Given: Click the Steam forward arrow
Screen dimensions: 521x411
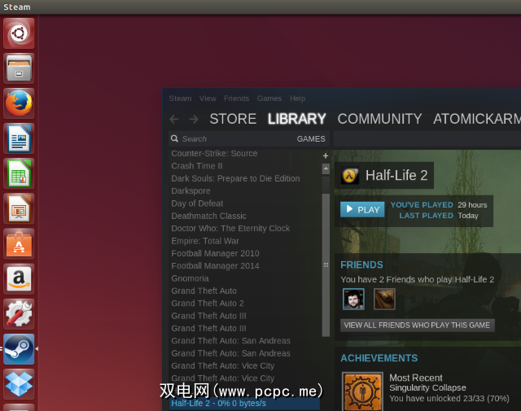Looking at the screenshot, I should point(194,119).
